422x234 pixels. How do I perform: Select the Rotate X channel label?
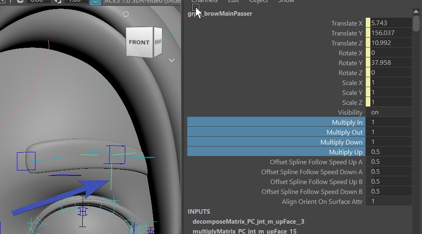click(x=350, y=53)
